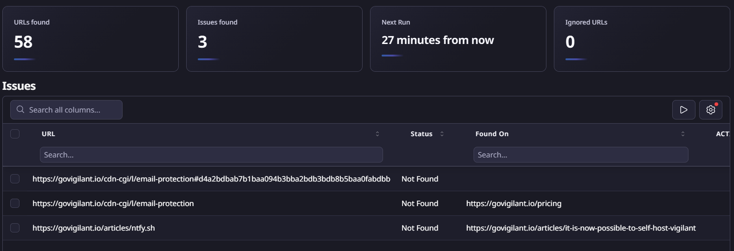Viewport: 734px width, 251px height.
Task: Open the gear settings icon with red dot
Action: pyautogui.click(x=710, y=110)
